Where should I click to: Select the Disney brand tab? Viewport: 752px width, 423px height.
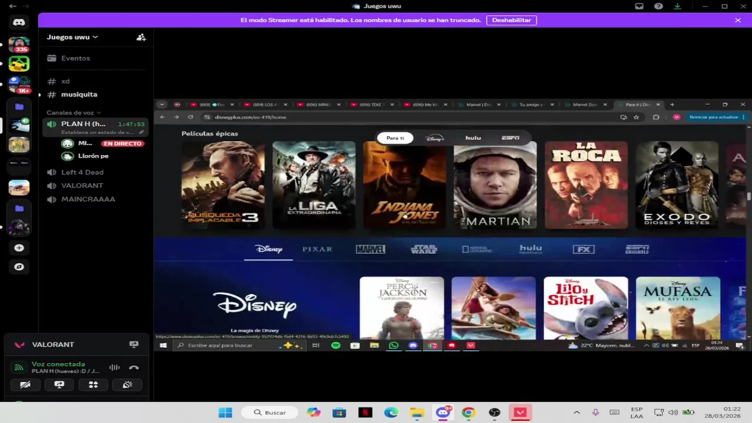pos(268,249)
